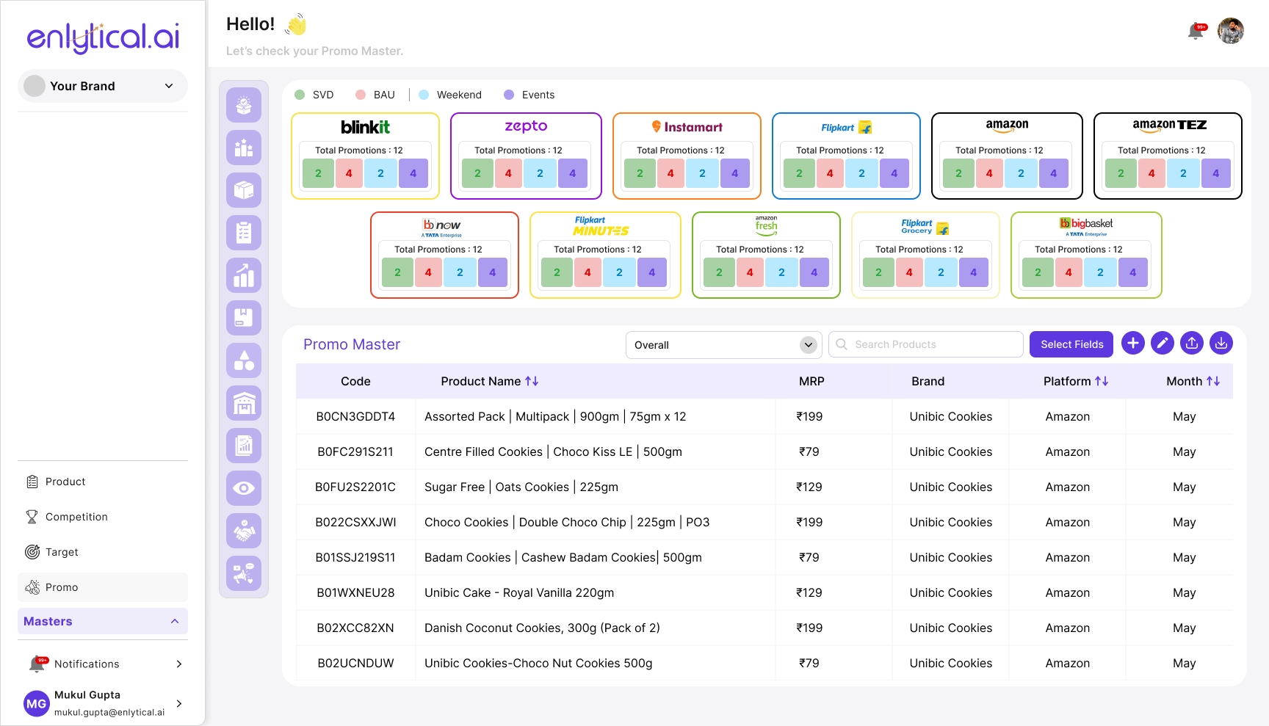This screenshot has height=726, width=1269.
Task: Click the MRP column header
Action: point(811,381)
